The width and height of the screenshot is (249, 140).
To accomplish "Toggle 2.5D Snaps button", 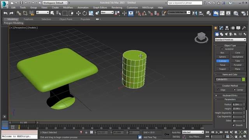I will click(138, 13).
